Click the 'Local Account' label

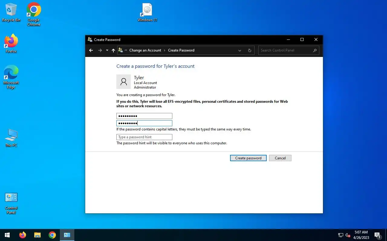[x=145, y=83]
